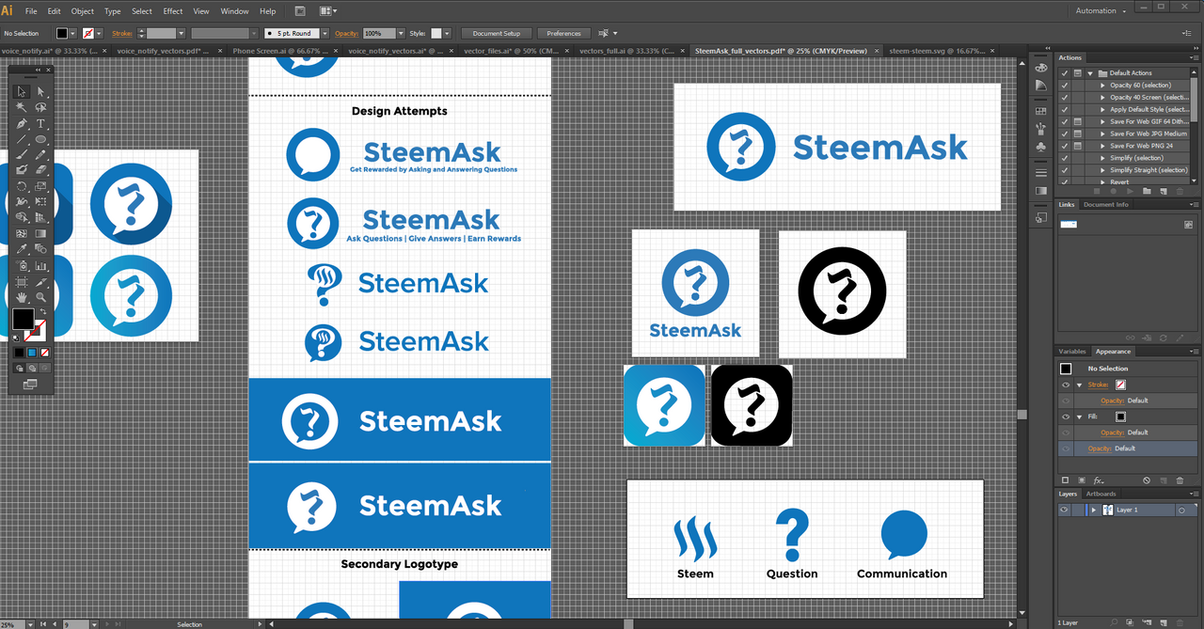This screenshot has width=1204, height=629.
Task: Click the Fill swatch in Appearance panel
Action: click(x=1121, y=417)
